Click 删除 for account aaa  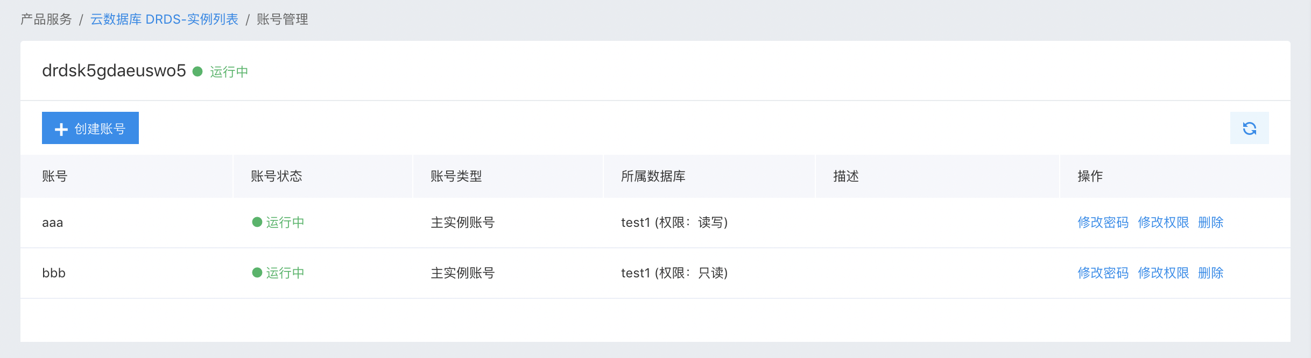(1210, 222)
